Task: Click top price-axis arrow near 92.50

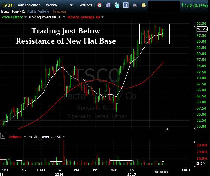Action: pos(195,27)
